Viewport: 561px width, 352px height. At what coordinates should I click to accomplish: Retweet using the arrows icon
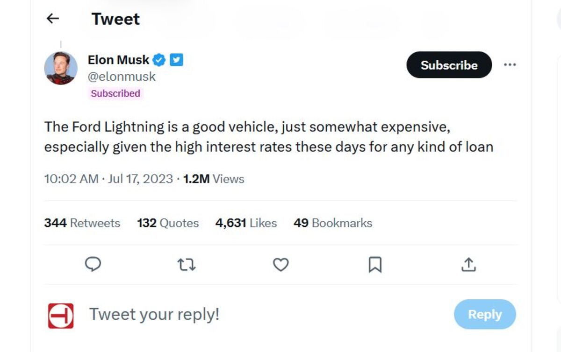(x=187, y=265)
